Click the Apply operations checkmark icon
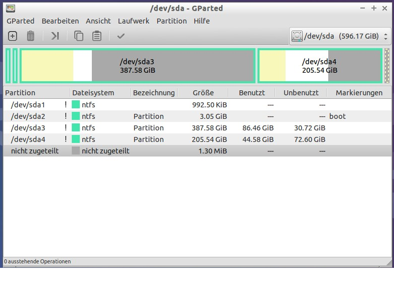The image size is (394, 308). point(121,36)
